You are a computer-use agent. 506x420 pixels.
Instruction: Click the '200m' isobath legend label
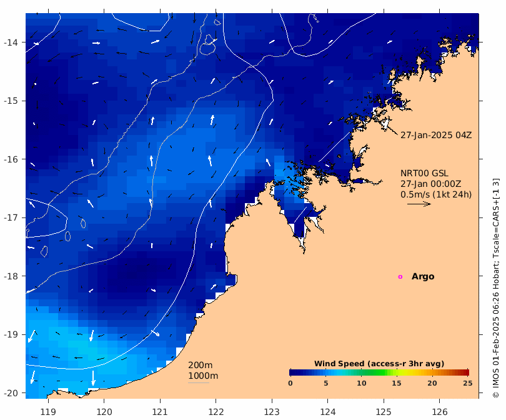coord(200,365)
